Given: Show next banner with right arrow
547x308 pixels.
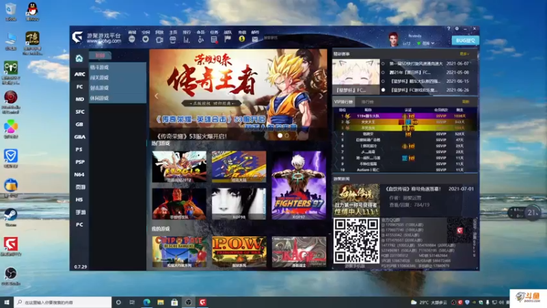Looking at the screenshot, I should (x=321, y=96).
